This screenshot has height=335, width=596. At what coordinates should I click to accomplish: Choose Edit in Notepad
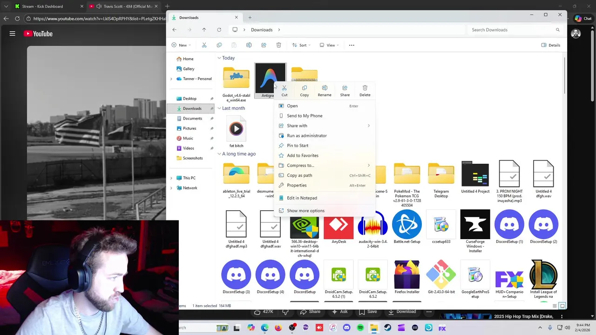pos(325,198)
